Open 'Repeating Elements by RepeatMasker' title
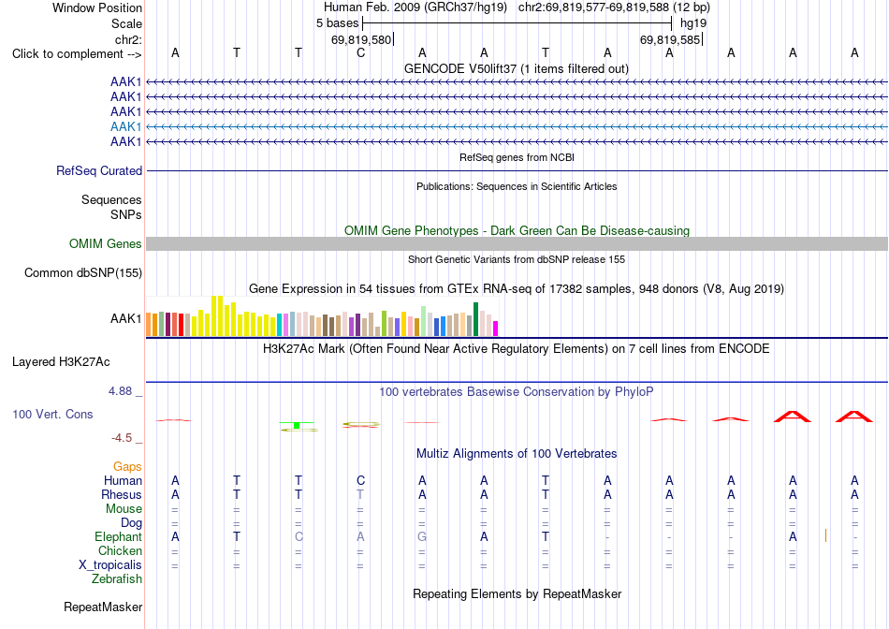 (x=517, y=593)
